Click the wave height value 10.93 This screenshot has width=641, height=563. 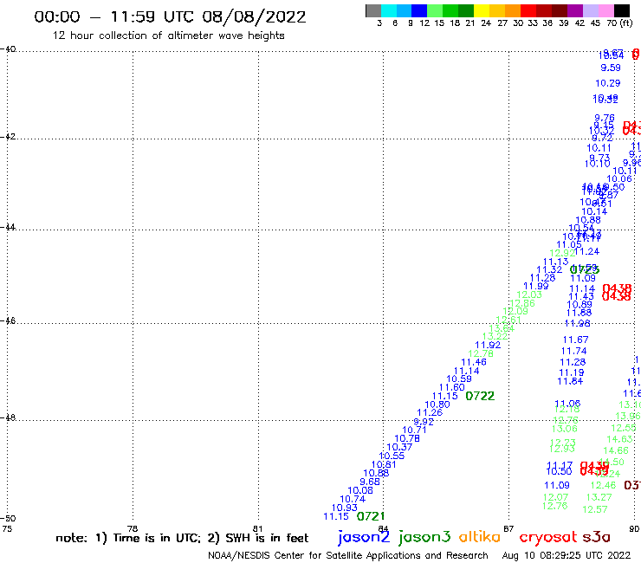[344, 508]
